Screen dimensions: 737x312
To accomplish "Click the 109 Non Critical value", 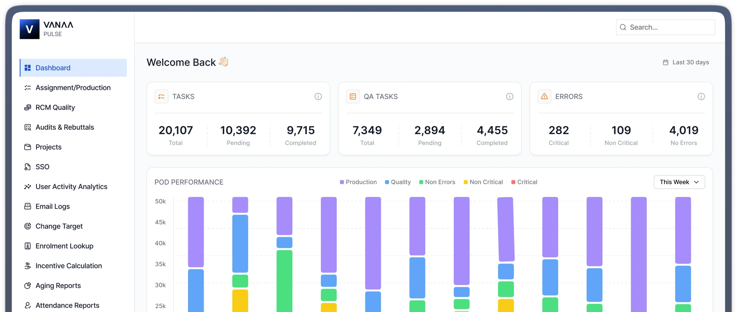I will click(x=621, y=130).
